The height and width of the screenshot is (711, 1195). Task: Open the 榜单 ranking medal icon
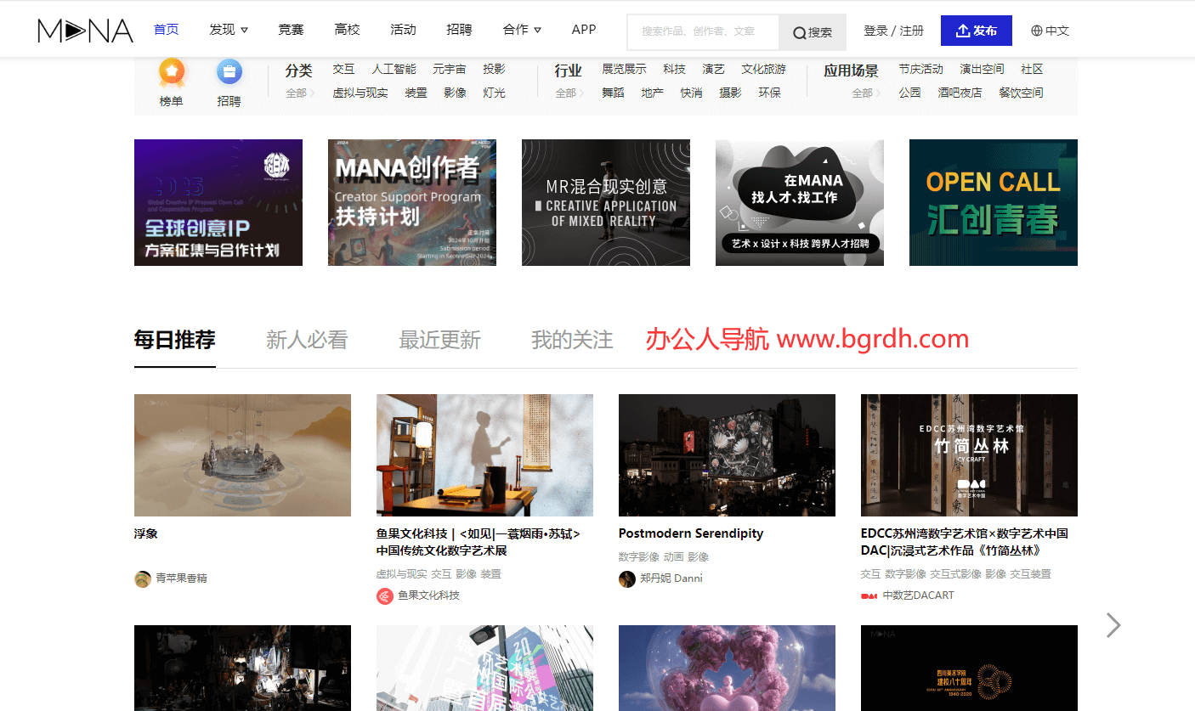pos(172,73)
